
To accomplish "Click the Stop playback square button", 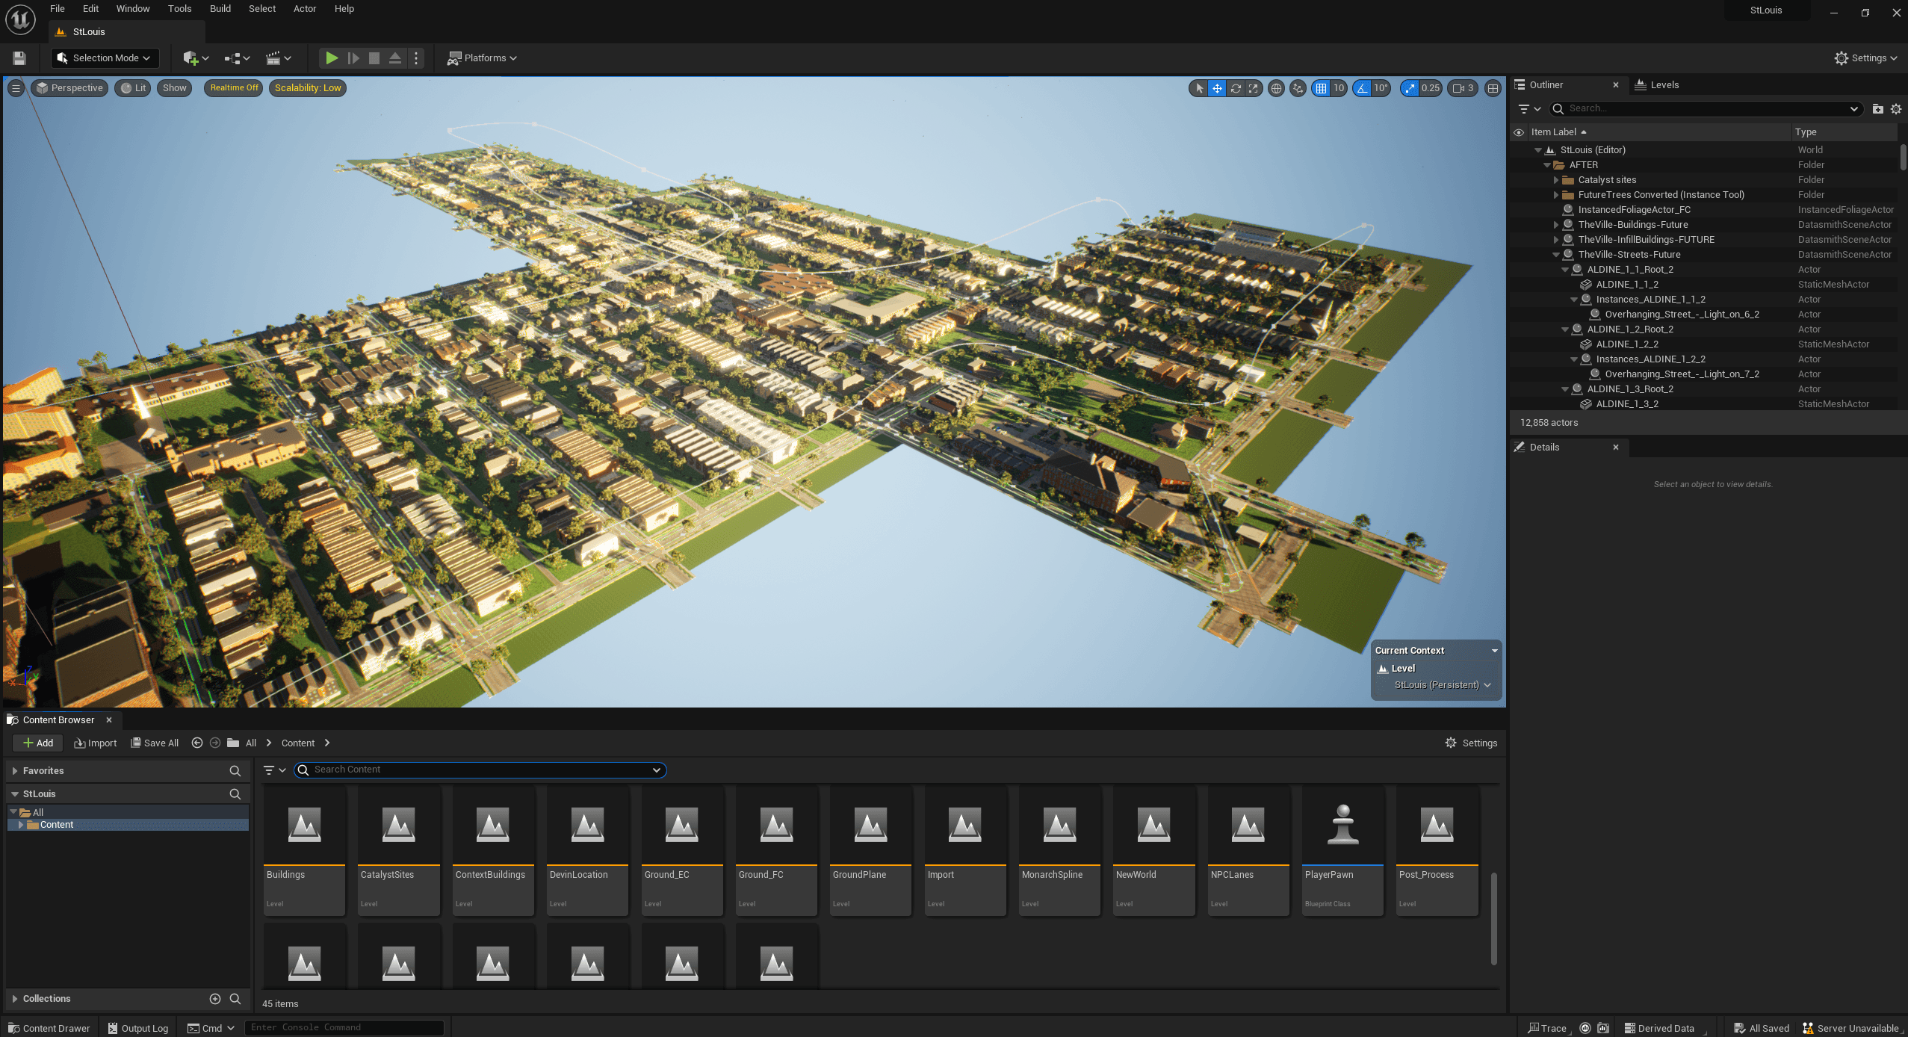I will point(374,58).
